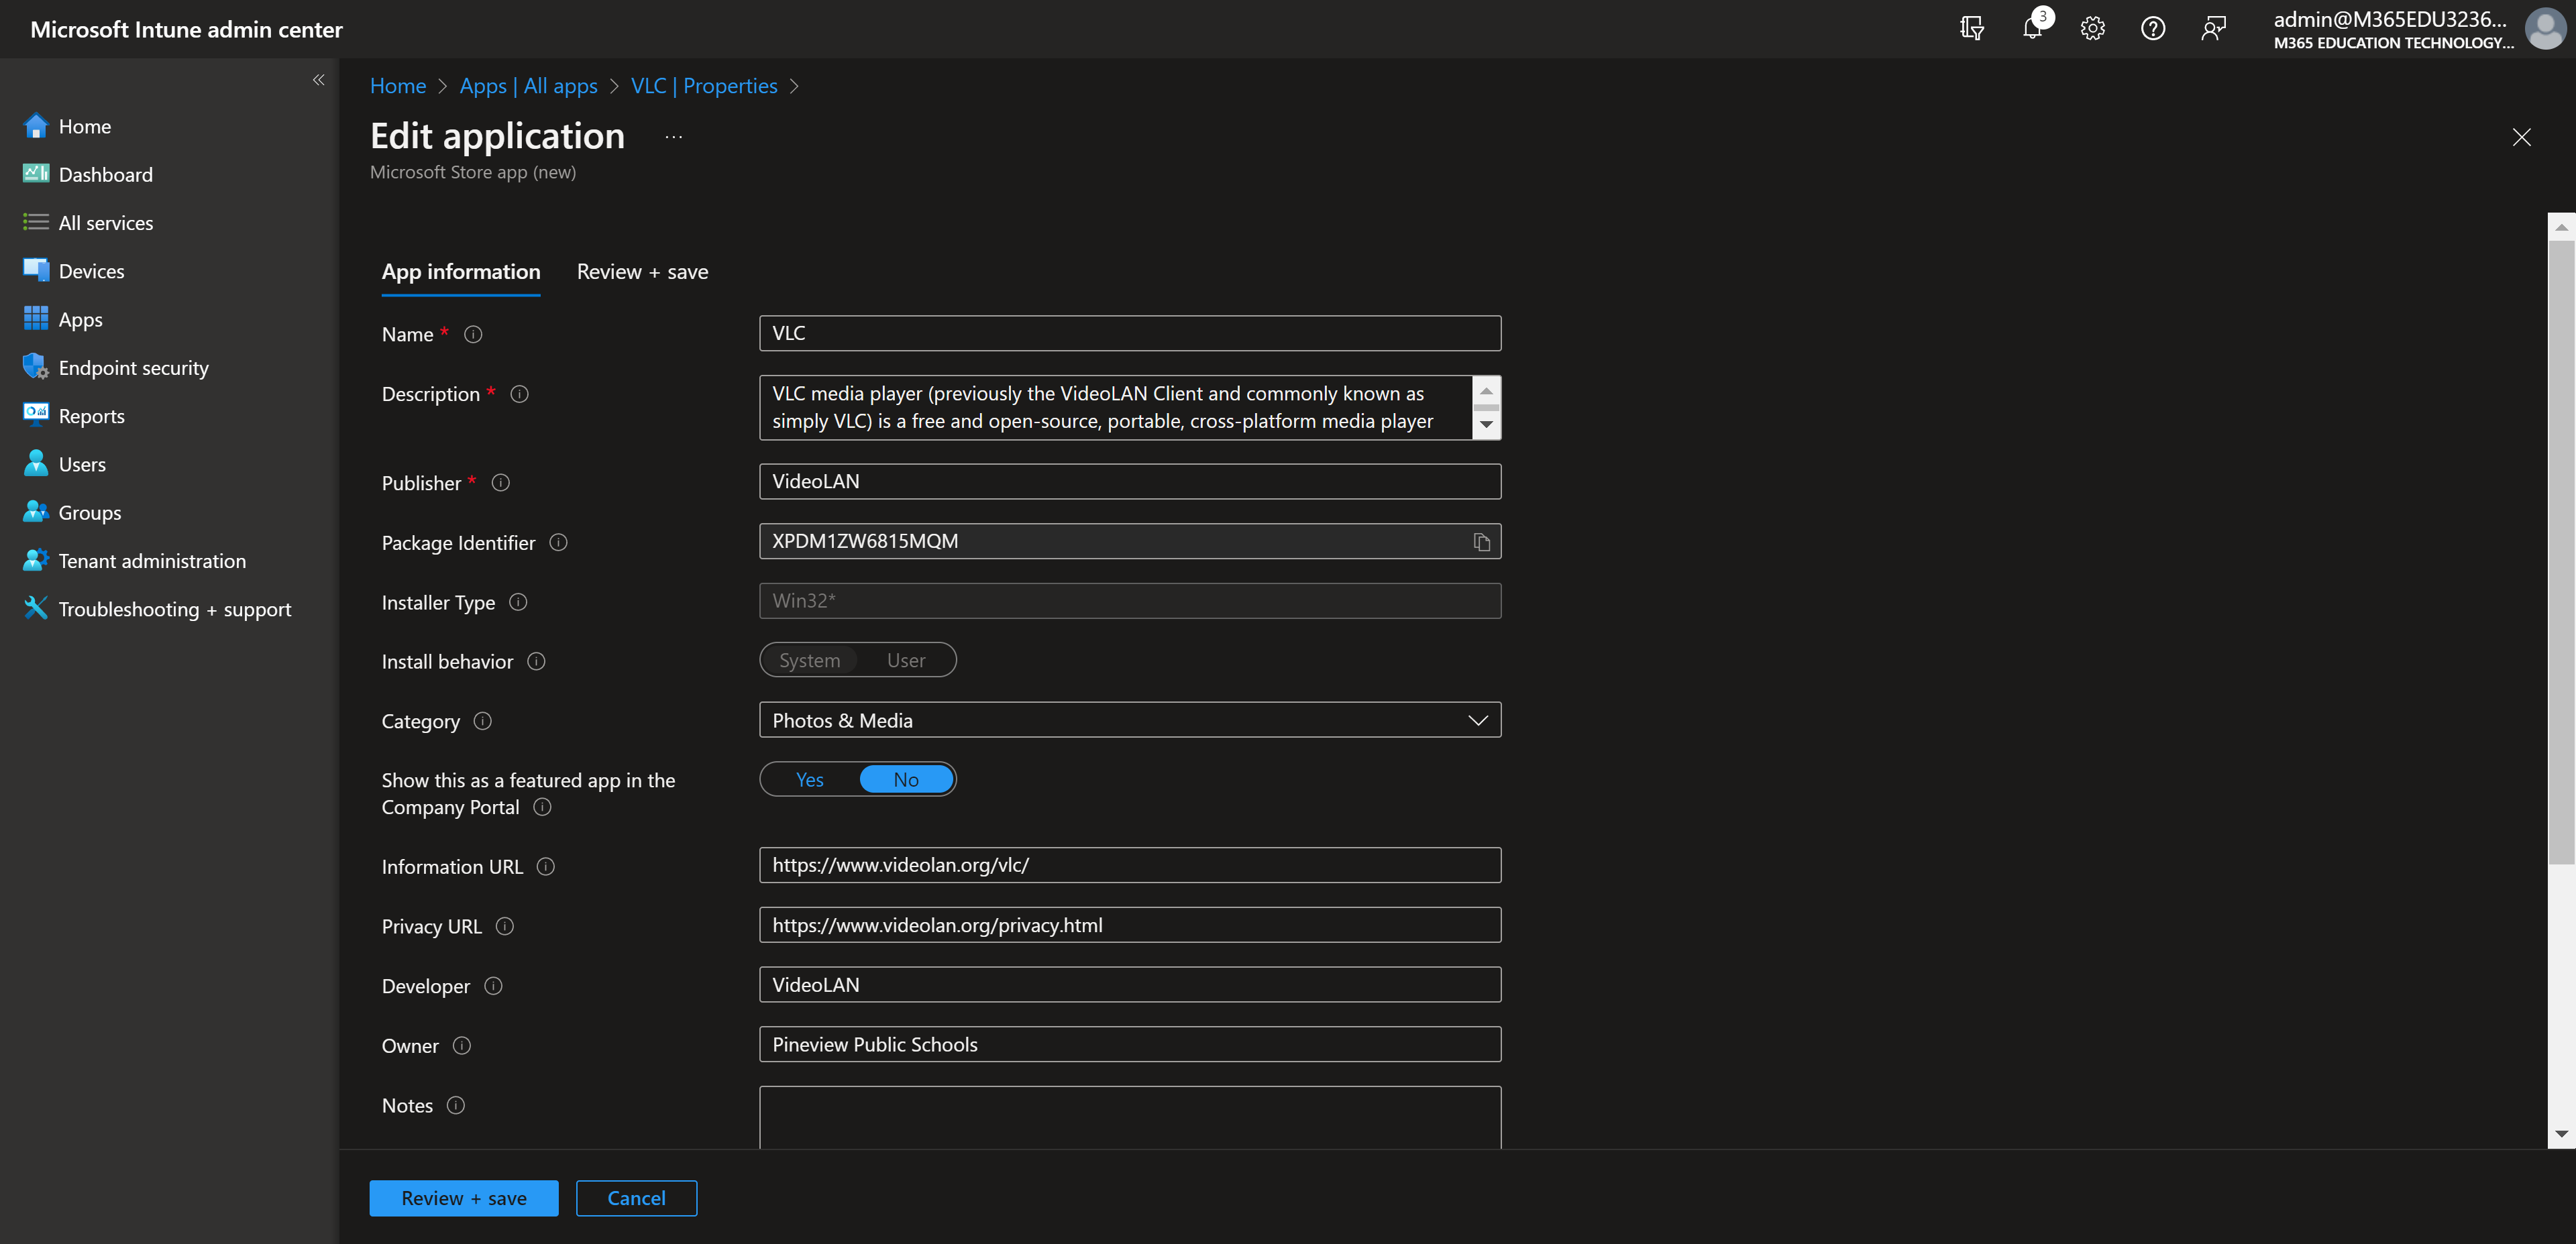The image size is (2576, 1244).
Task: Show info tooltip for Name field
Action: [473, 335]
